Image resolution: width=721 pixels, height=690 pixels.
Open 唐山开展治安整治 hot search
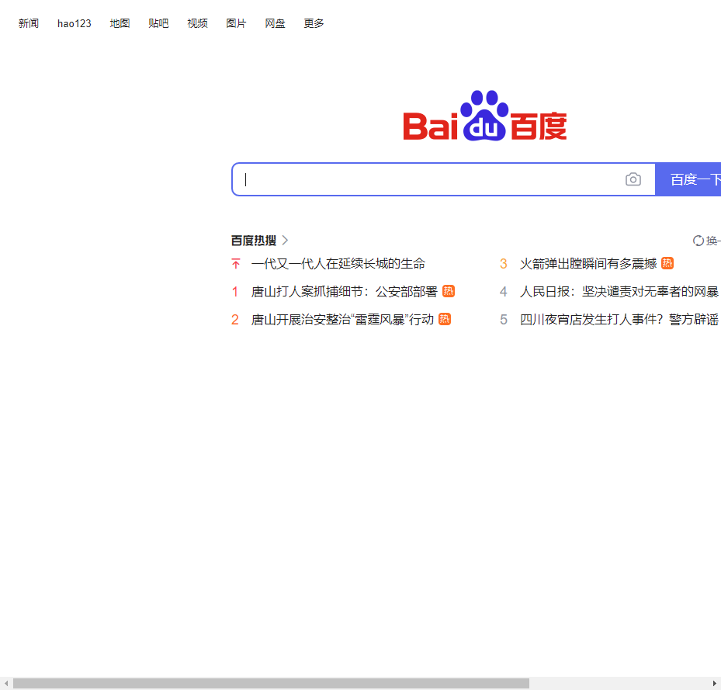click(342, 319)
